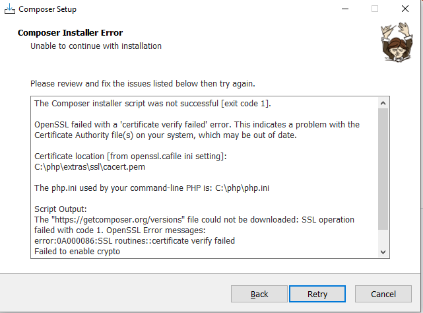The width and height of the screenshot is (423, 313).
Task: Place cursor on the 'exit code 1' line
Action: (152, 104)
